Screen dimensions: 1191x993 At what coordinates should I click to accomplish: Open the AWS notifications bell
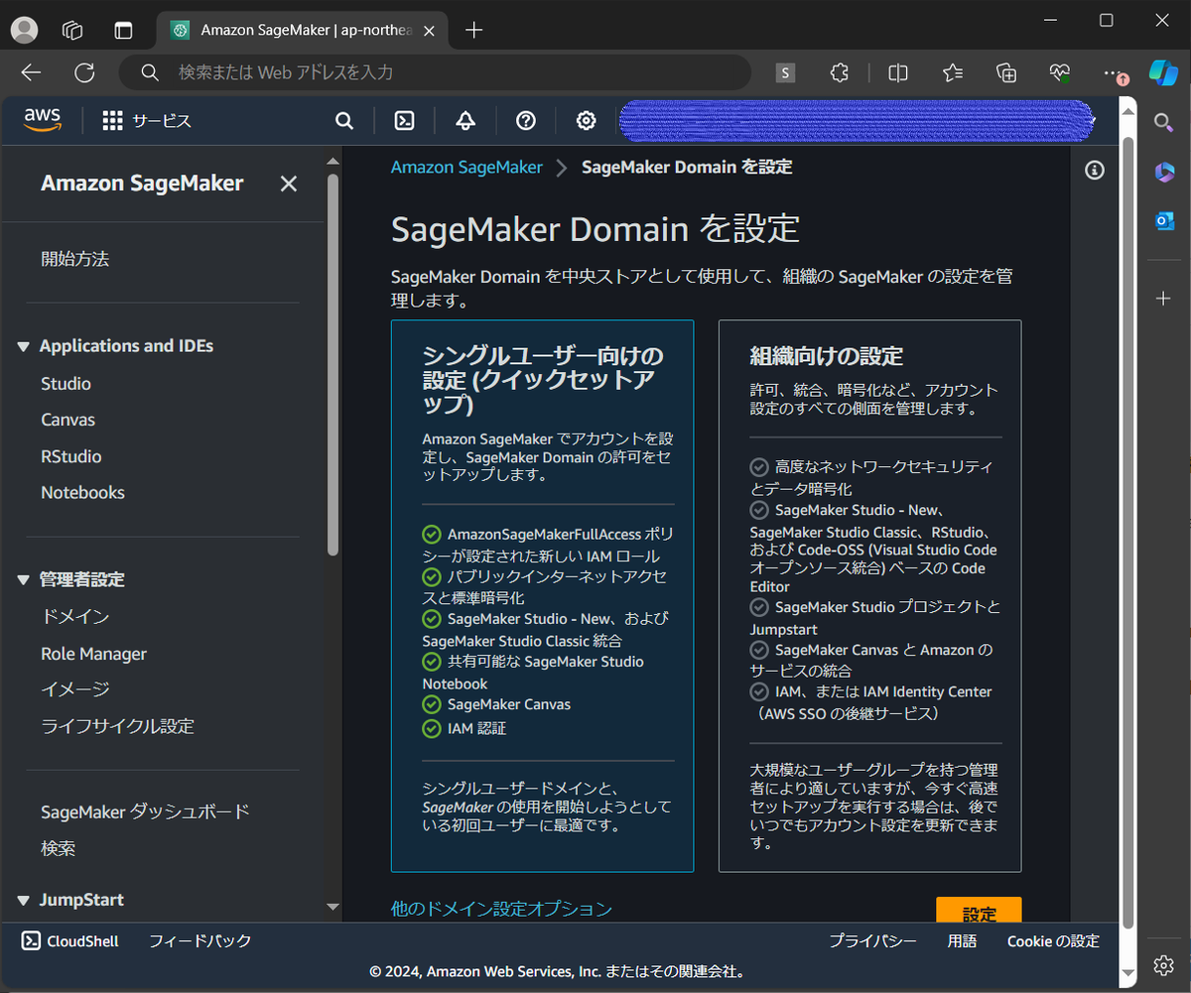(465, 121)
